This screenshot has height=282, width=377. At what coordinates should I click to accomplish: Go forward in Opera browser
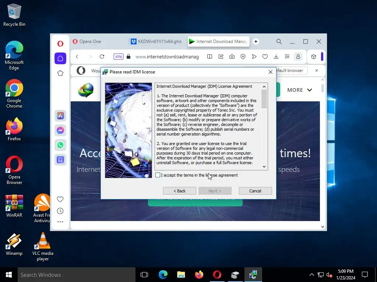[x=91, y=57]
